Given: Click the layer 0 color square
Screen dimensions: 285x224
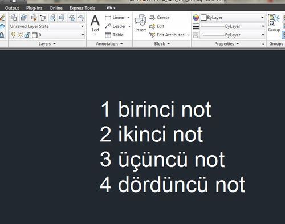Looking at the screenshot, I should 35,35.
